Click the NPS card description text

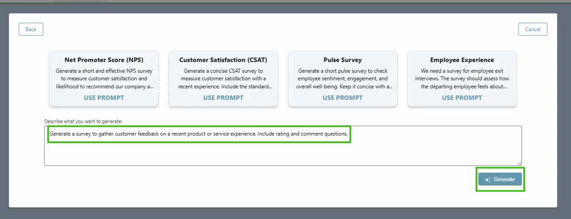coord(104,79)
